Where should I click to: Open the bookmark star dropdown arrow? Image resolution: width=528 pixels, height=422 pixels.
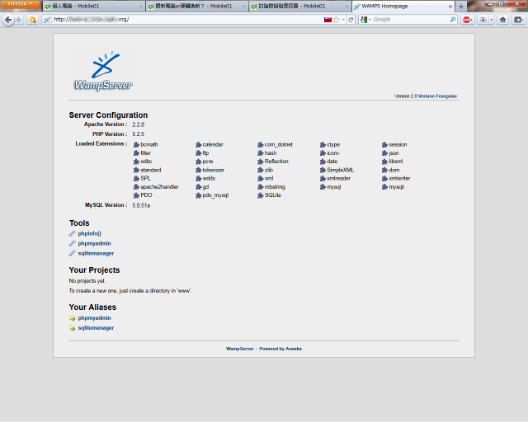coord(343,20)
